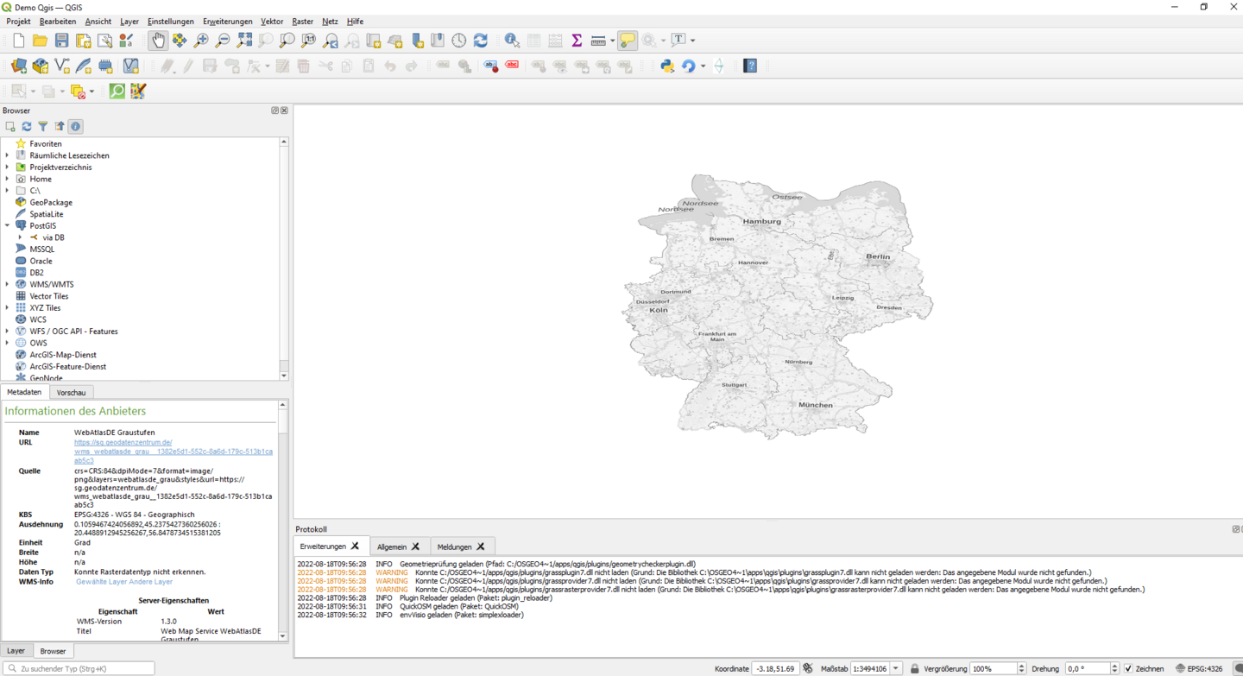Uncheck the Zeichnen render checkbox
This screenshot has width=1243, height=676.
click(1128, 668)
